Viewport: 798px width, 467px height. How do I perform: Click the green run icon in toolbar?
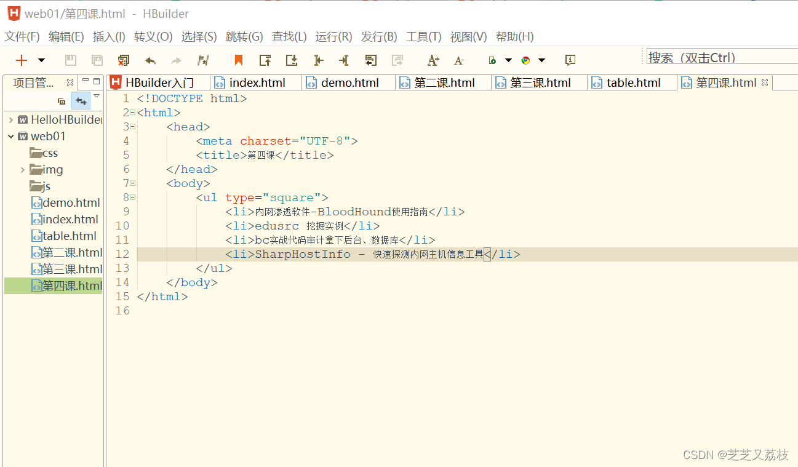click(492, 60)
